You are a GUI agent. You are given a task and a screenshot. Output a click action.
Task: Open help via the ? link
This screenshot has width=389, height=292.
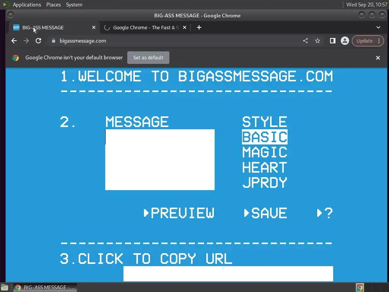pyautogui.click(x=325, y=213)
